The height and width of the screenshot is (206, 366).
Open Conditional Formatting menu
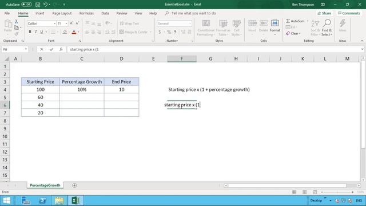(206, 28)
